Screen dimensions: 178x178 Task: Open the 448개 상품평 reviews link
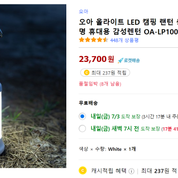point(124,40)
